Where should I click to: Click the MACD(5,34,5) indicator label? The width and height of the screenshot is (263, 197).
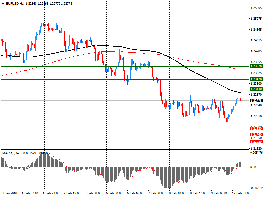14,153
